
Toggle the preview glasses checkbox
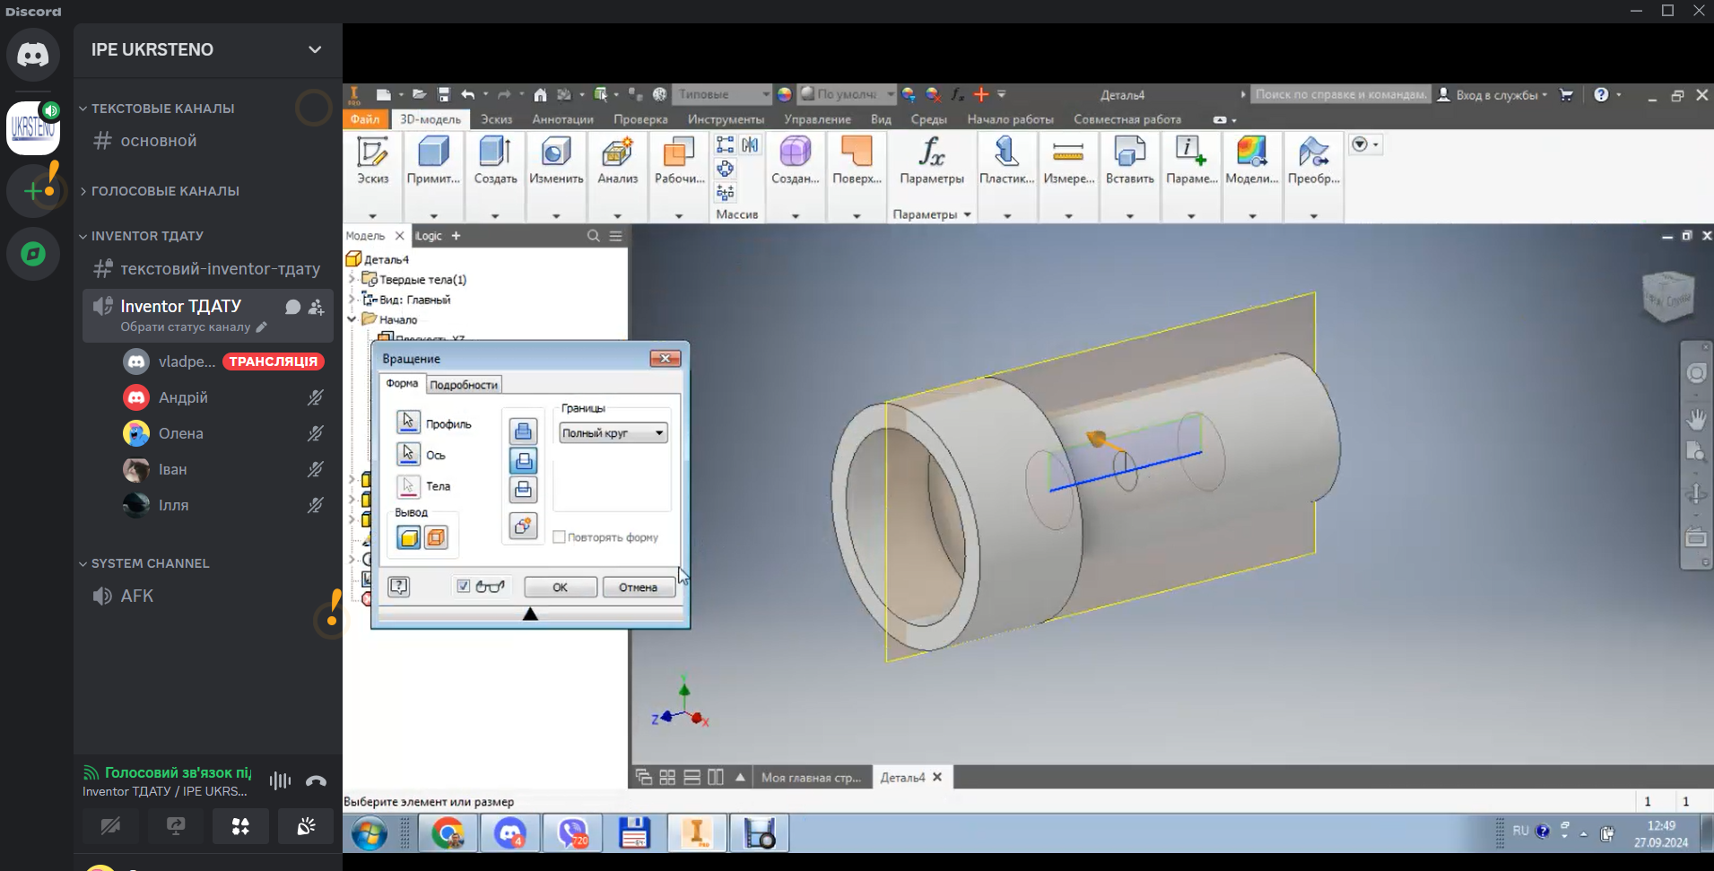(464, 587)
